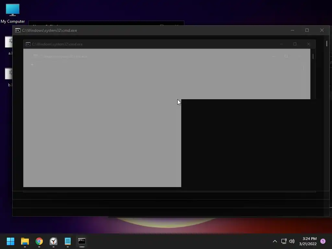Open the Windows Start menu
Viewport: 332px width, 249px height.
pos(10,241)
